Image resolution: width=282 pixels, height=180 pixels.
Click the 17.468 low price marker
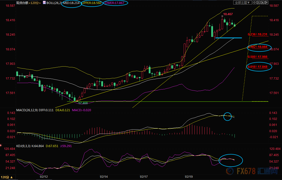[83, 103]
